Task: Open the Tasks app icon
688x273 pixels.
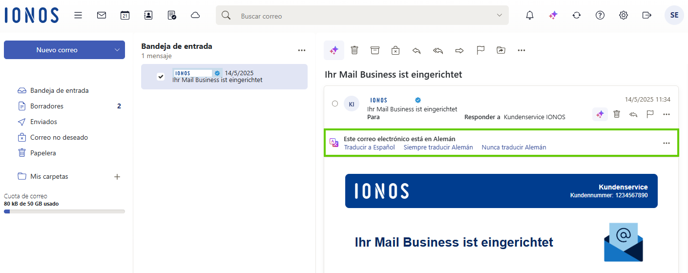Action: [172, 15]
